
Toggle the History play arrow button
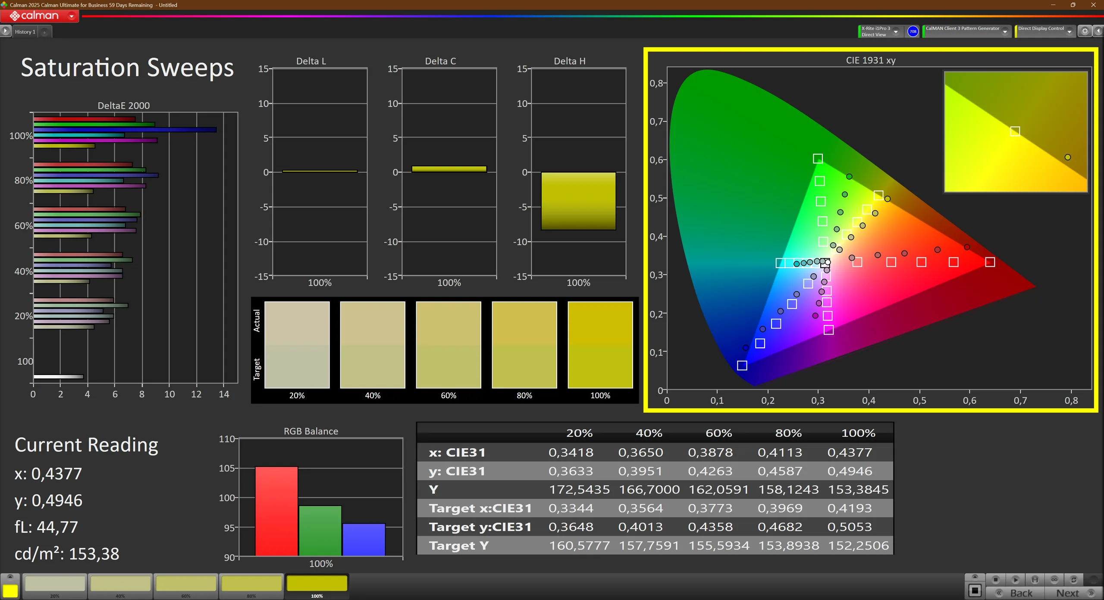pos(5,31)
